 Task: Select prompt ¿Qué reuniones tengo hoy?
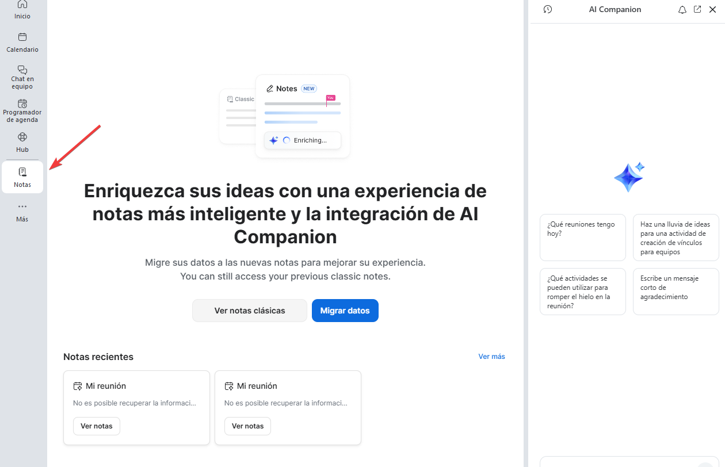(583, 238)
